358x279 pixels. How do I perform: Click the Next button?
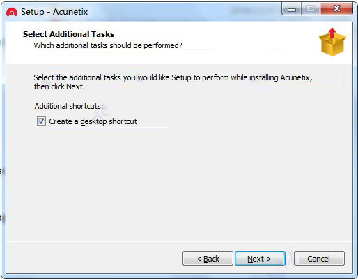(x=260, y=258)
